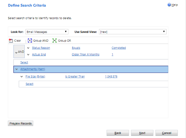The height and width of the screenshot is (138, 186).
Task: Open options chevron beside Actual End
Action: click(x=28, y=54)
